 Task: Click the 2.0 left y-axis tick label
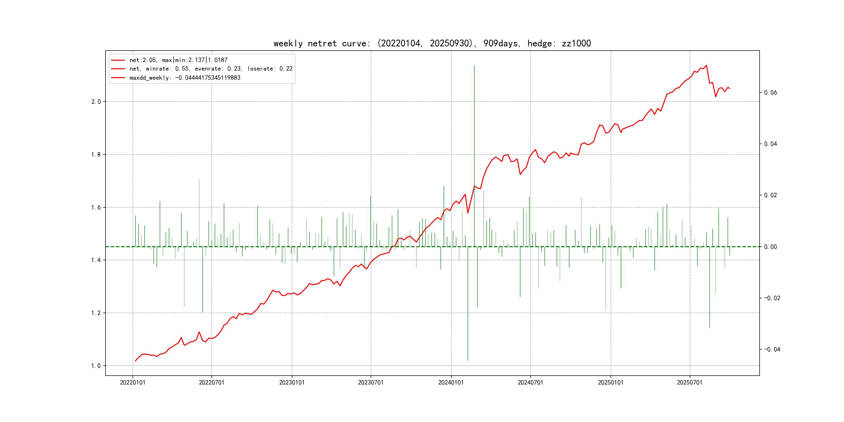click(96, 102)
